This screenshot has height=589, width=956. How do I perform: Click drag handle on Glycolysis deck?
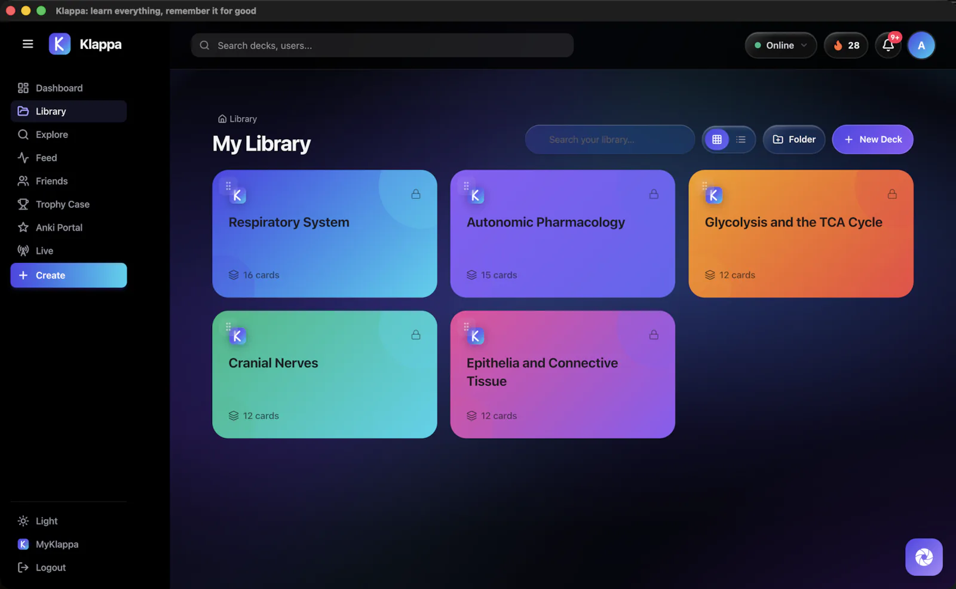tap(704, 186)
